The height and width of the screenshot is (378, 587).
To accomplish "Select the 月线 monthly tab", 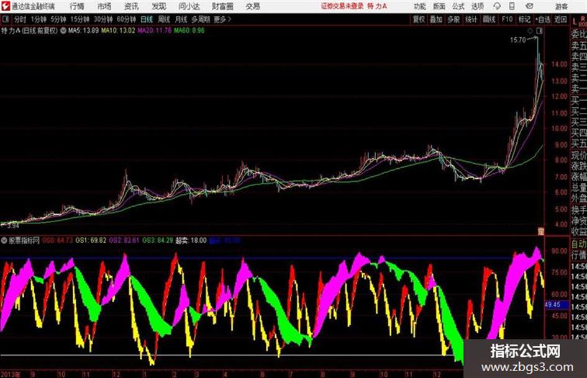I will pos(181,19).
